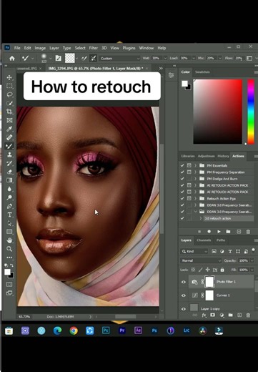
Task: Select the Photo Filter 1 mask thumbnail
Action: [209, 282]
